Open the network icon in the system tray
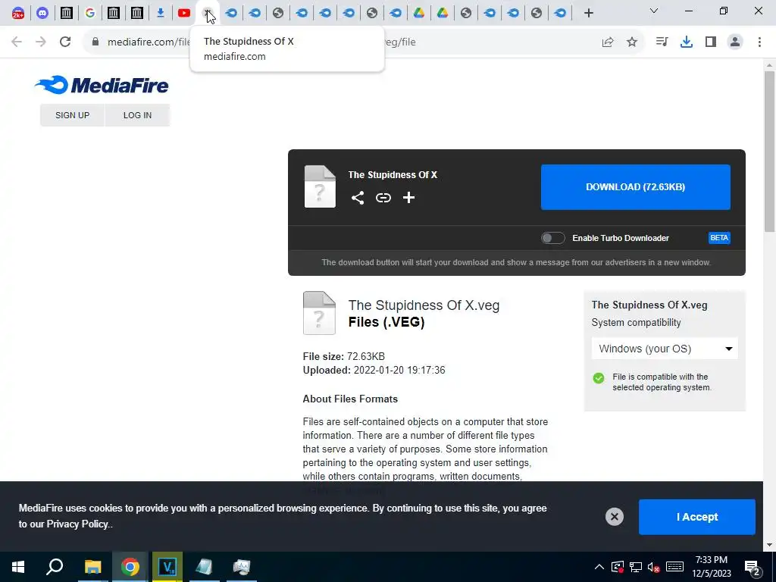The width and height of the screenshot is (776, 582). (x=636, y=567)
